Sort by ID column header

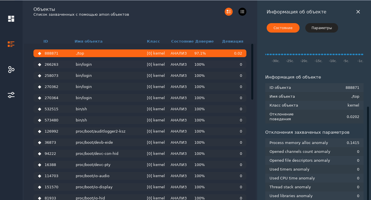[46, 41]
